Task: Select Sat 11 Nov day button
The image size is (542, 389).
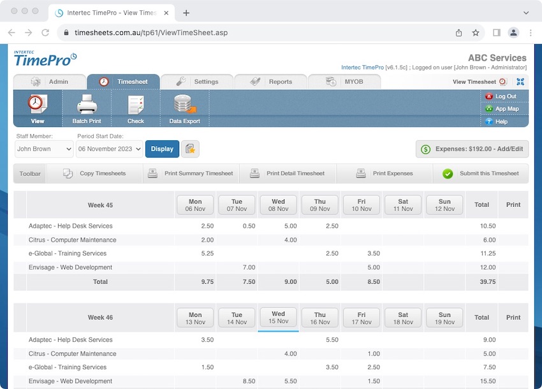Action: pyautogui.click(x=403, y=205)
